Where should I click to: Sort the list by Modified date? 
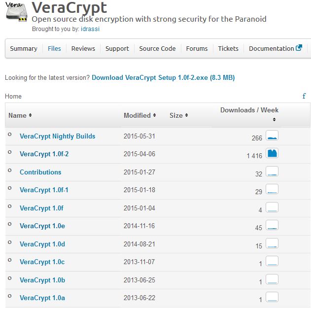(140, 115)
